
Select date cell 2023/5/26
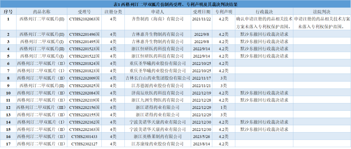click(x=201, y=136)
